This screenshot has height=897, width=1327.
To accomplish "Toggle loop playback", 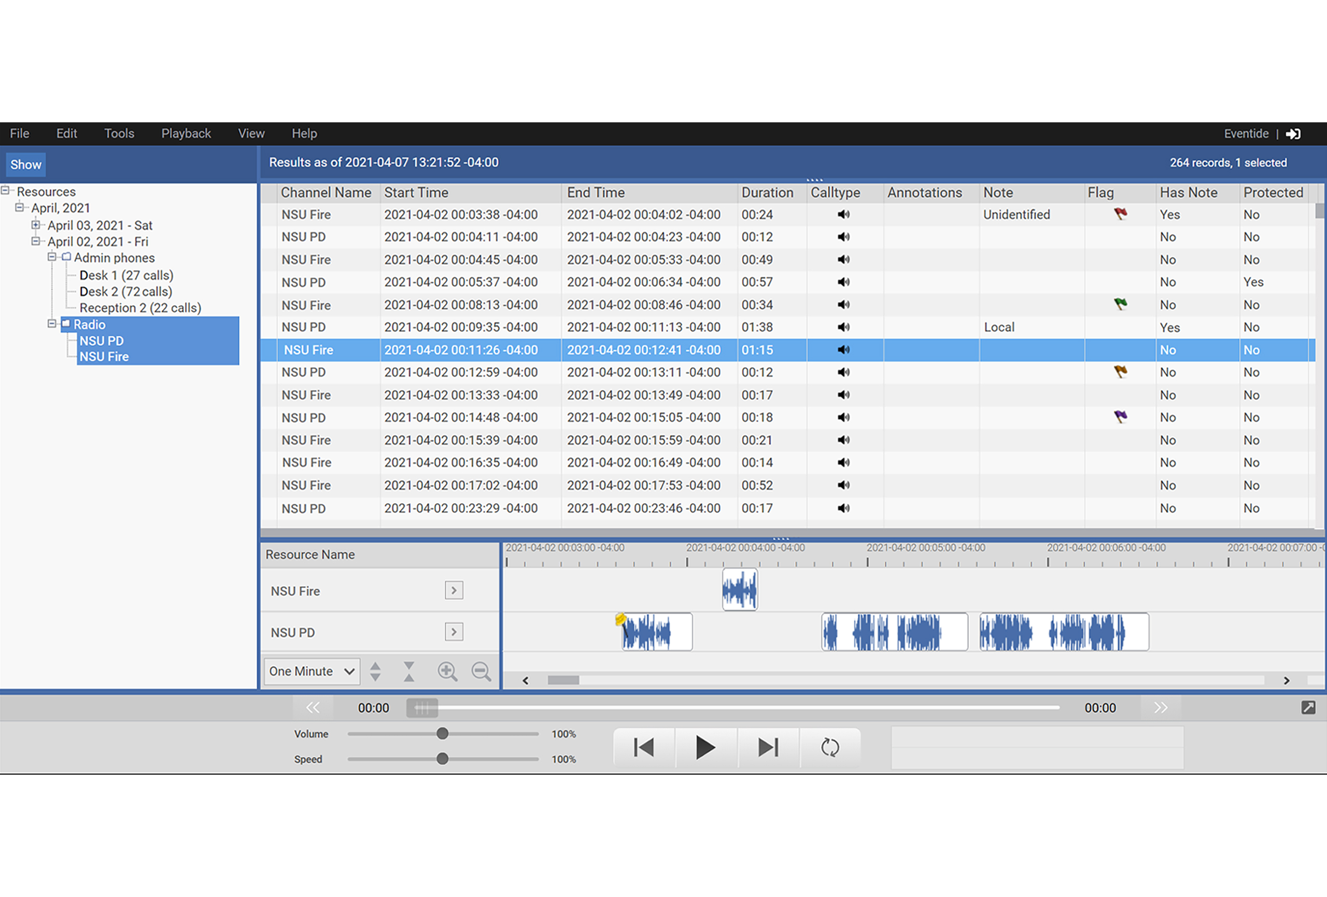I will 830,747.
